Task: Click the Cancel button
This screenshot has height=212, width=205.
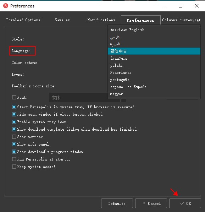Action: coord(151,203)
